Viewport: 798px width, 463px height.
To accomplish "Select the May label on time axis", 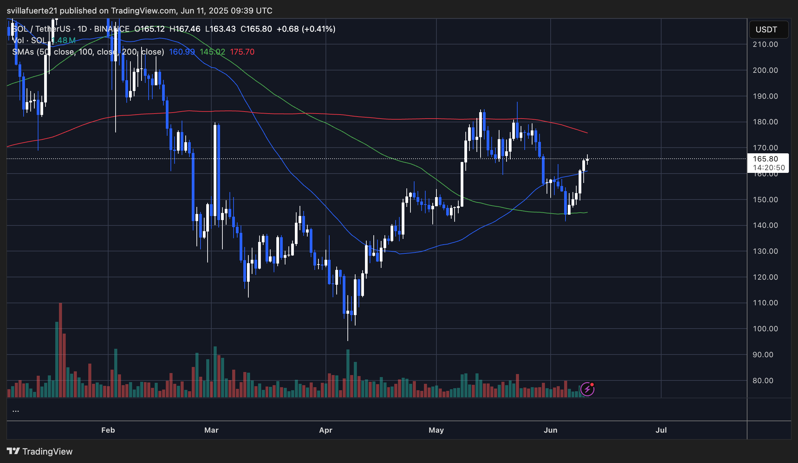I will [436, 430].
